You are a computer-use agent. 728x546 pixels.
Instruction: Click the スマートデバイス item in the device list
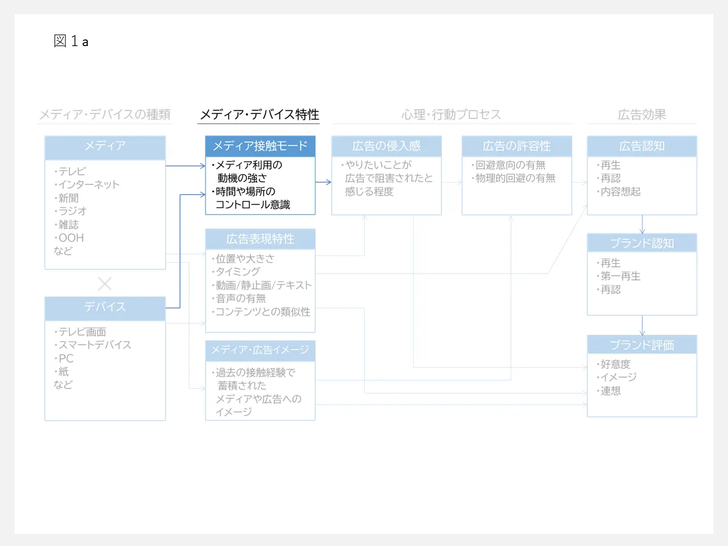(95, 345)
